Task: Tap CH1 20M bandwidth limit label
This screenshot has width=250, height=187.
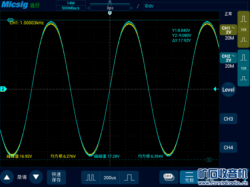Action: point(229,38)
